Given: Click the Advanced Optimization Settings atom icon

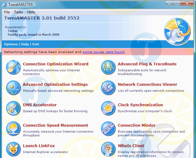Looking at the screenshot, I should point(13,88).
